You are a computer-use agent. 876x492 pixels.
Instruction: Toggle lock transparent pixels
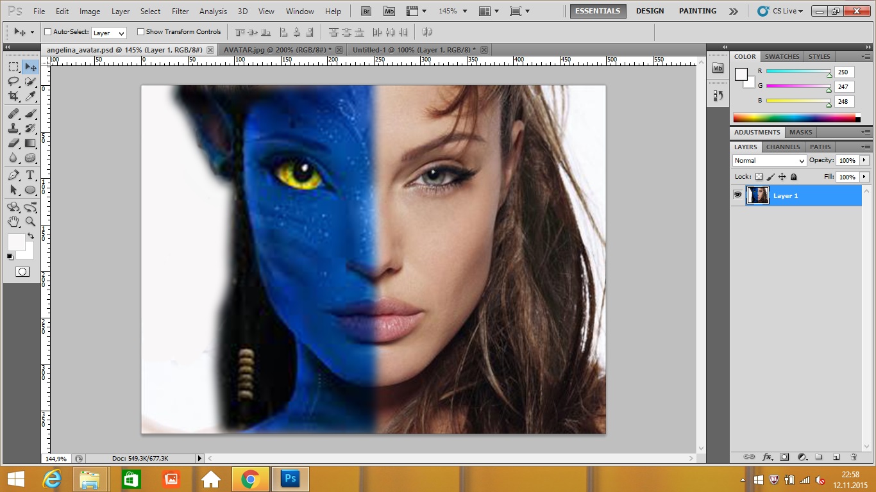pos(759,177)
